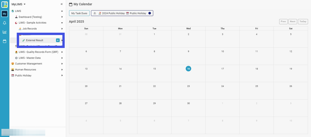This screenshot has width=311, height=137.
Task: Select greyed-out March 31 cell
Action: click(120, 39)
